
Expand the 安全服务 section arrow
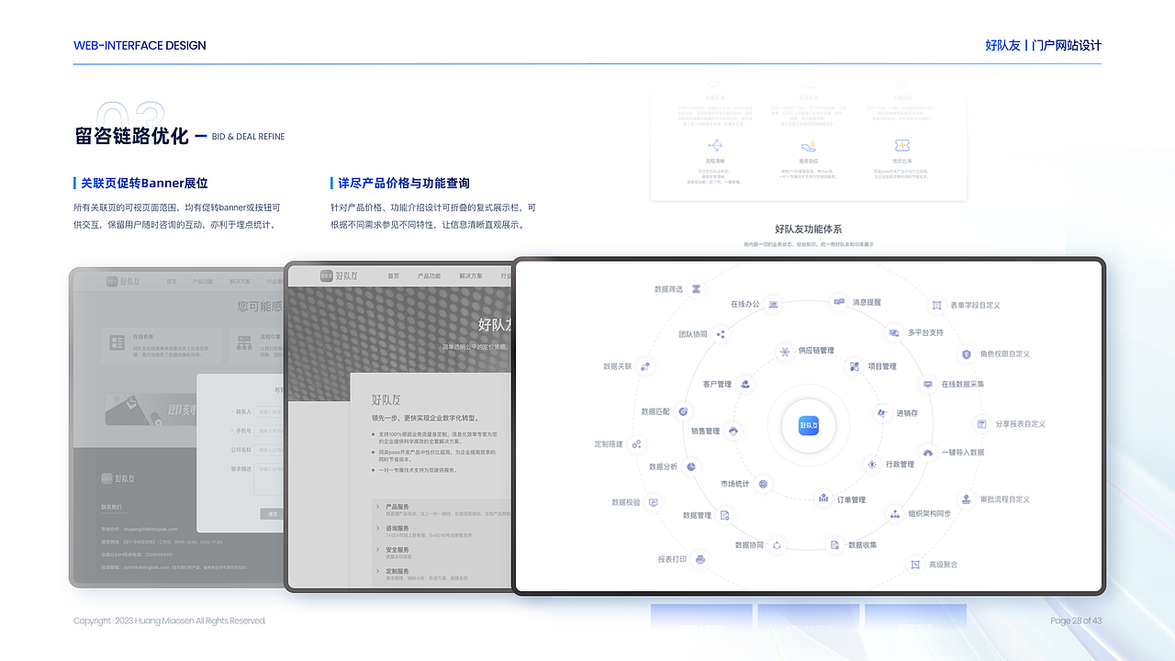click(376, 549)
